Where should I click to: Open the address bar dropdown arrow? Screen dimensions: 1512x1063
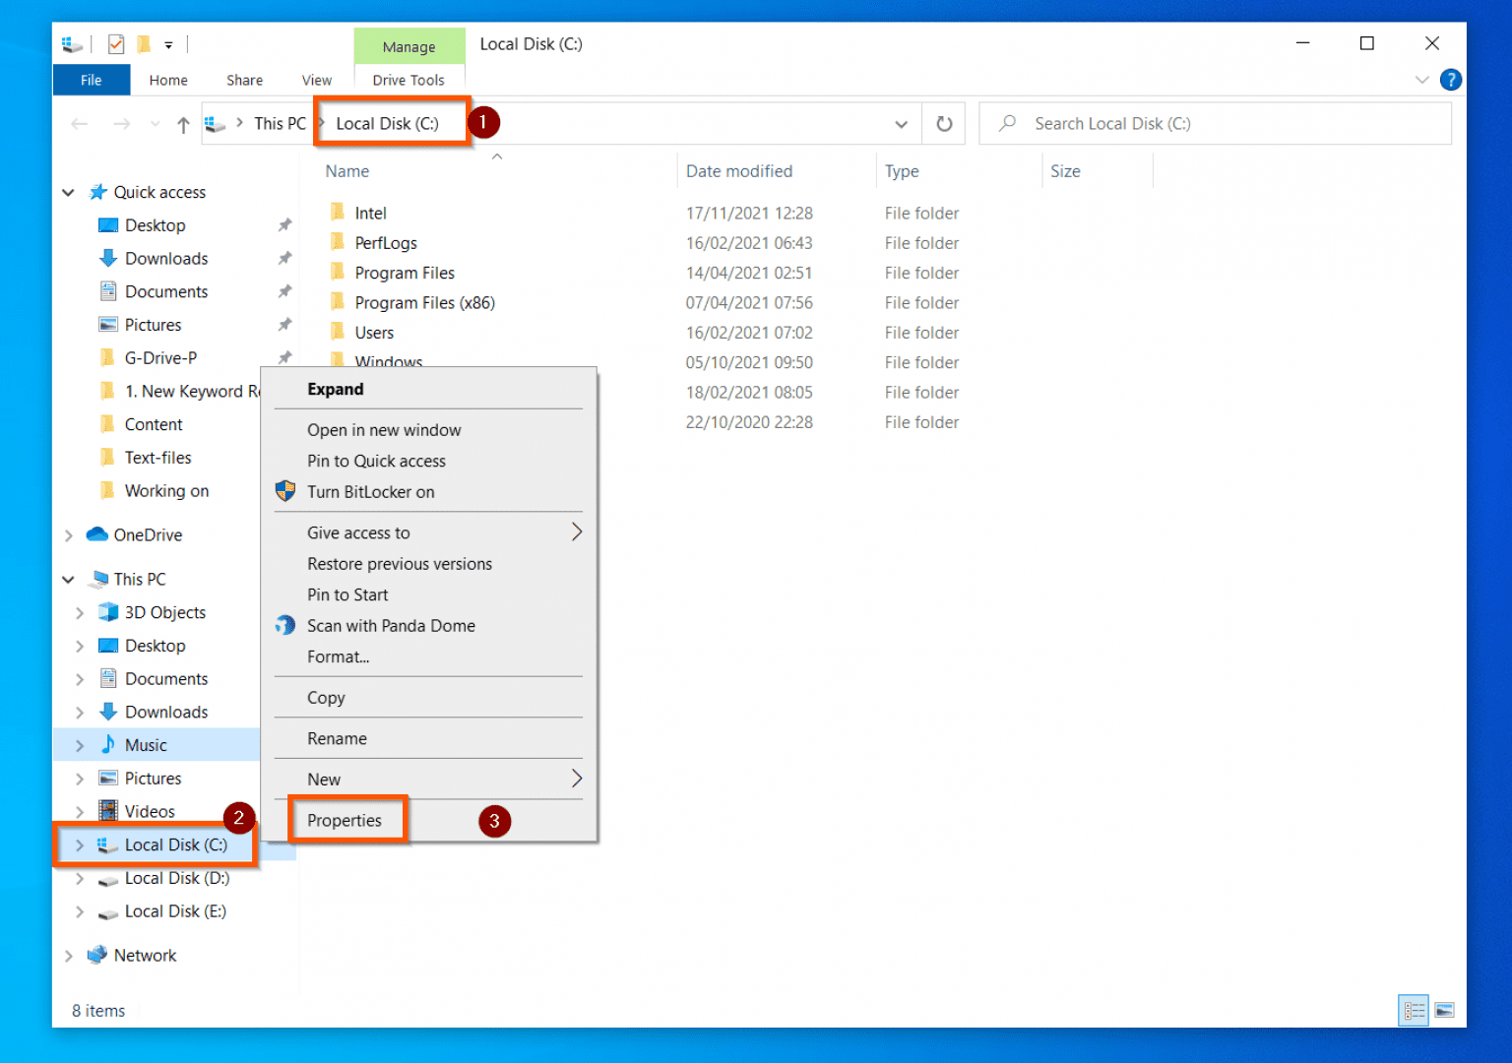click(901, 123)
